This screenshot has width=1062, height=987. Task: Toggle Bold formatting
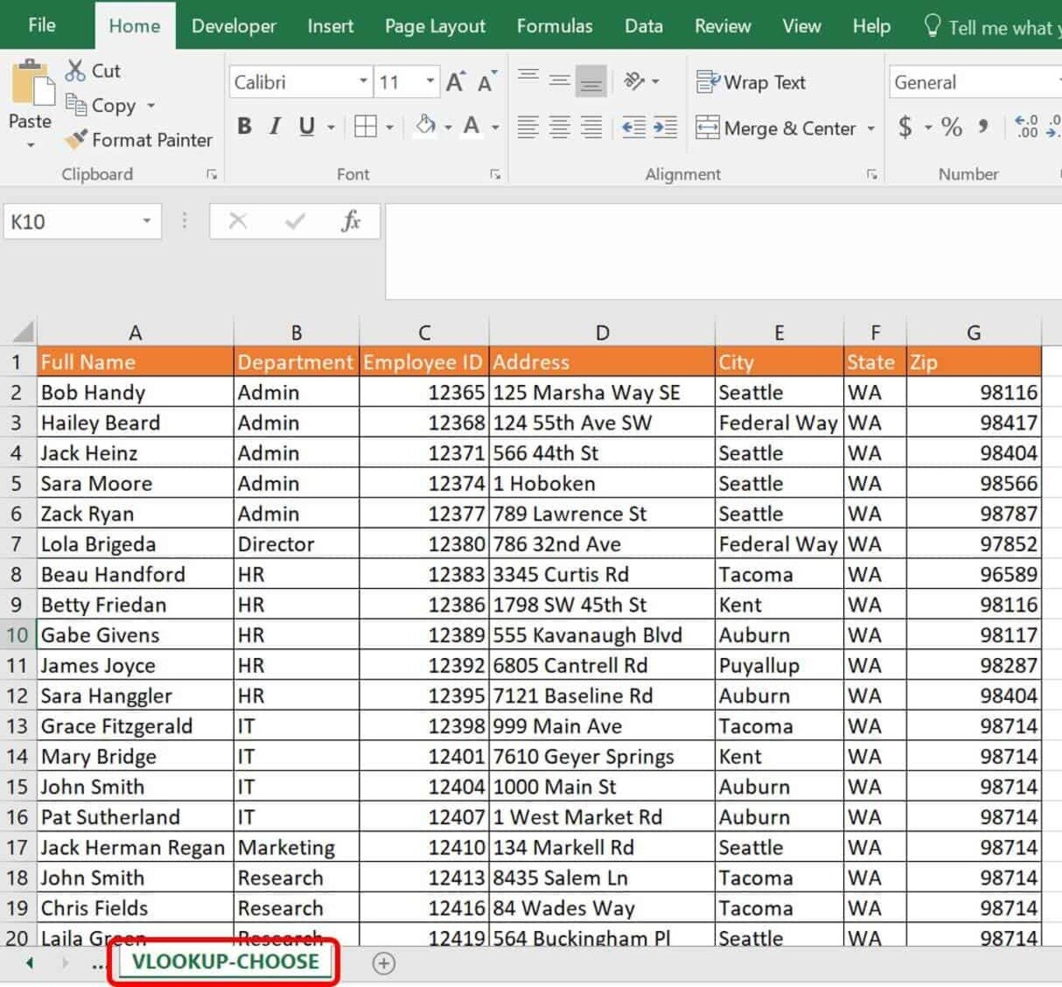pyautogui.click(x=244, y=127)
